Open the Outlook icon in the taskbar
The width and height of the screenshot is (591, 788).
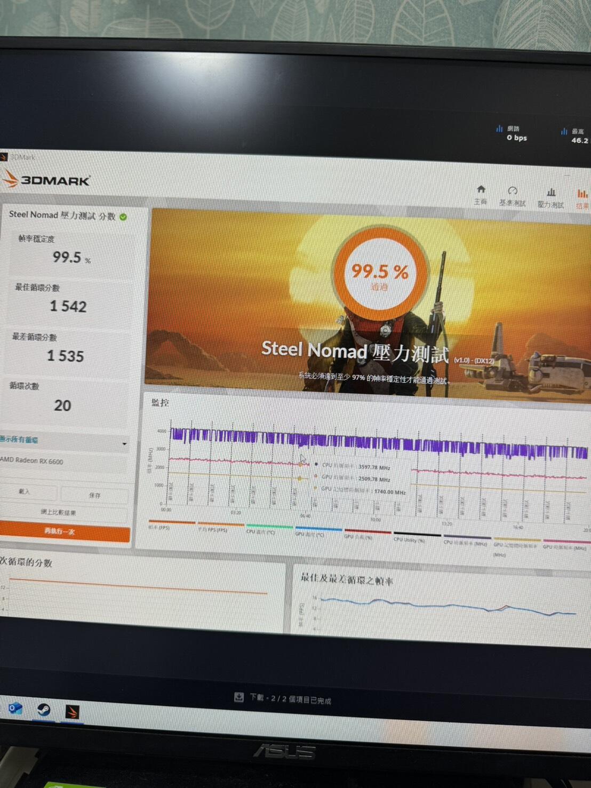pyautogui.click(x=15, y=709)
